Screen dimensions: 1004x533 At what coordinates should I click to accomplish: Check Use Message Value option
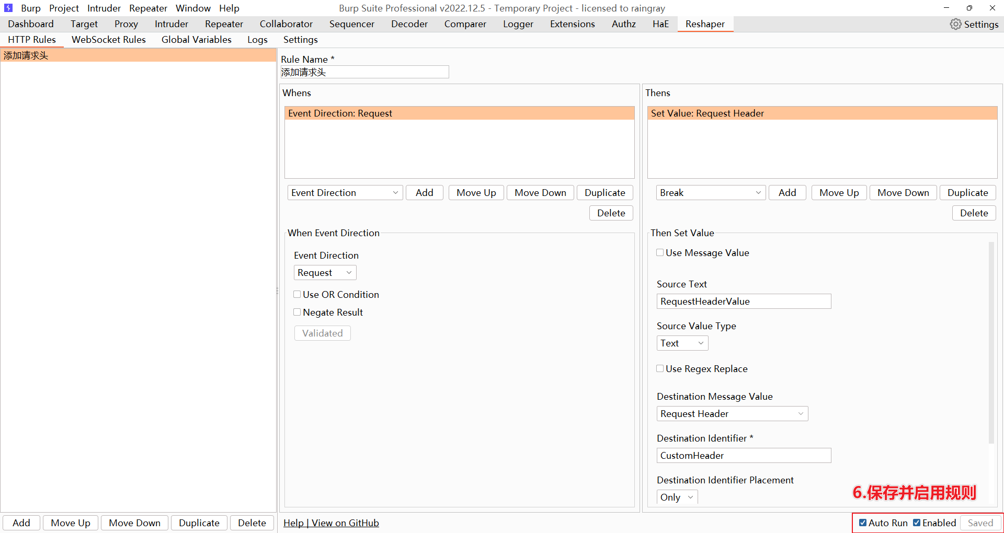pyautogui.click(x=660, y=252)
